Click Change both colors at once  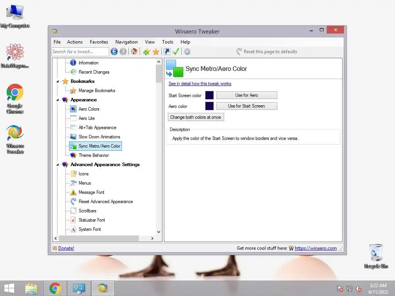click(196, 117)
